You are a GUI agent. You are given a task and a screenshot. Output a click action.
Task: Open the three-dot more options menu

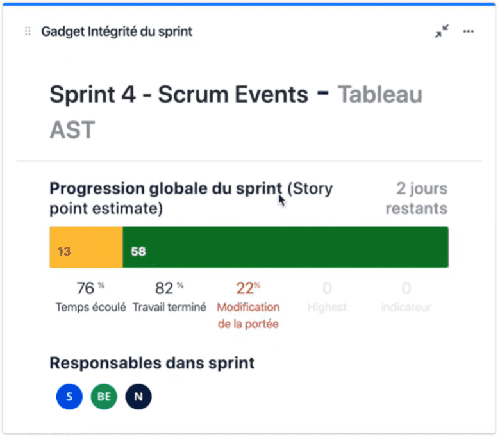[468, 31]
